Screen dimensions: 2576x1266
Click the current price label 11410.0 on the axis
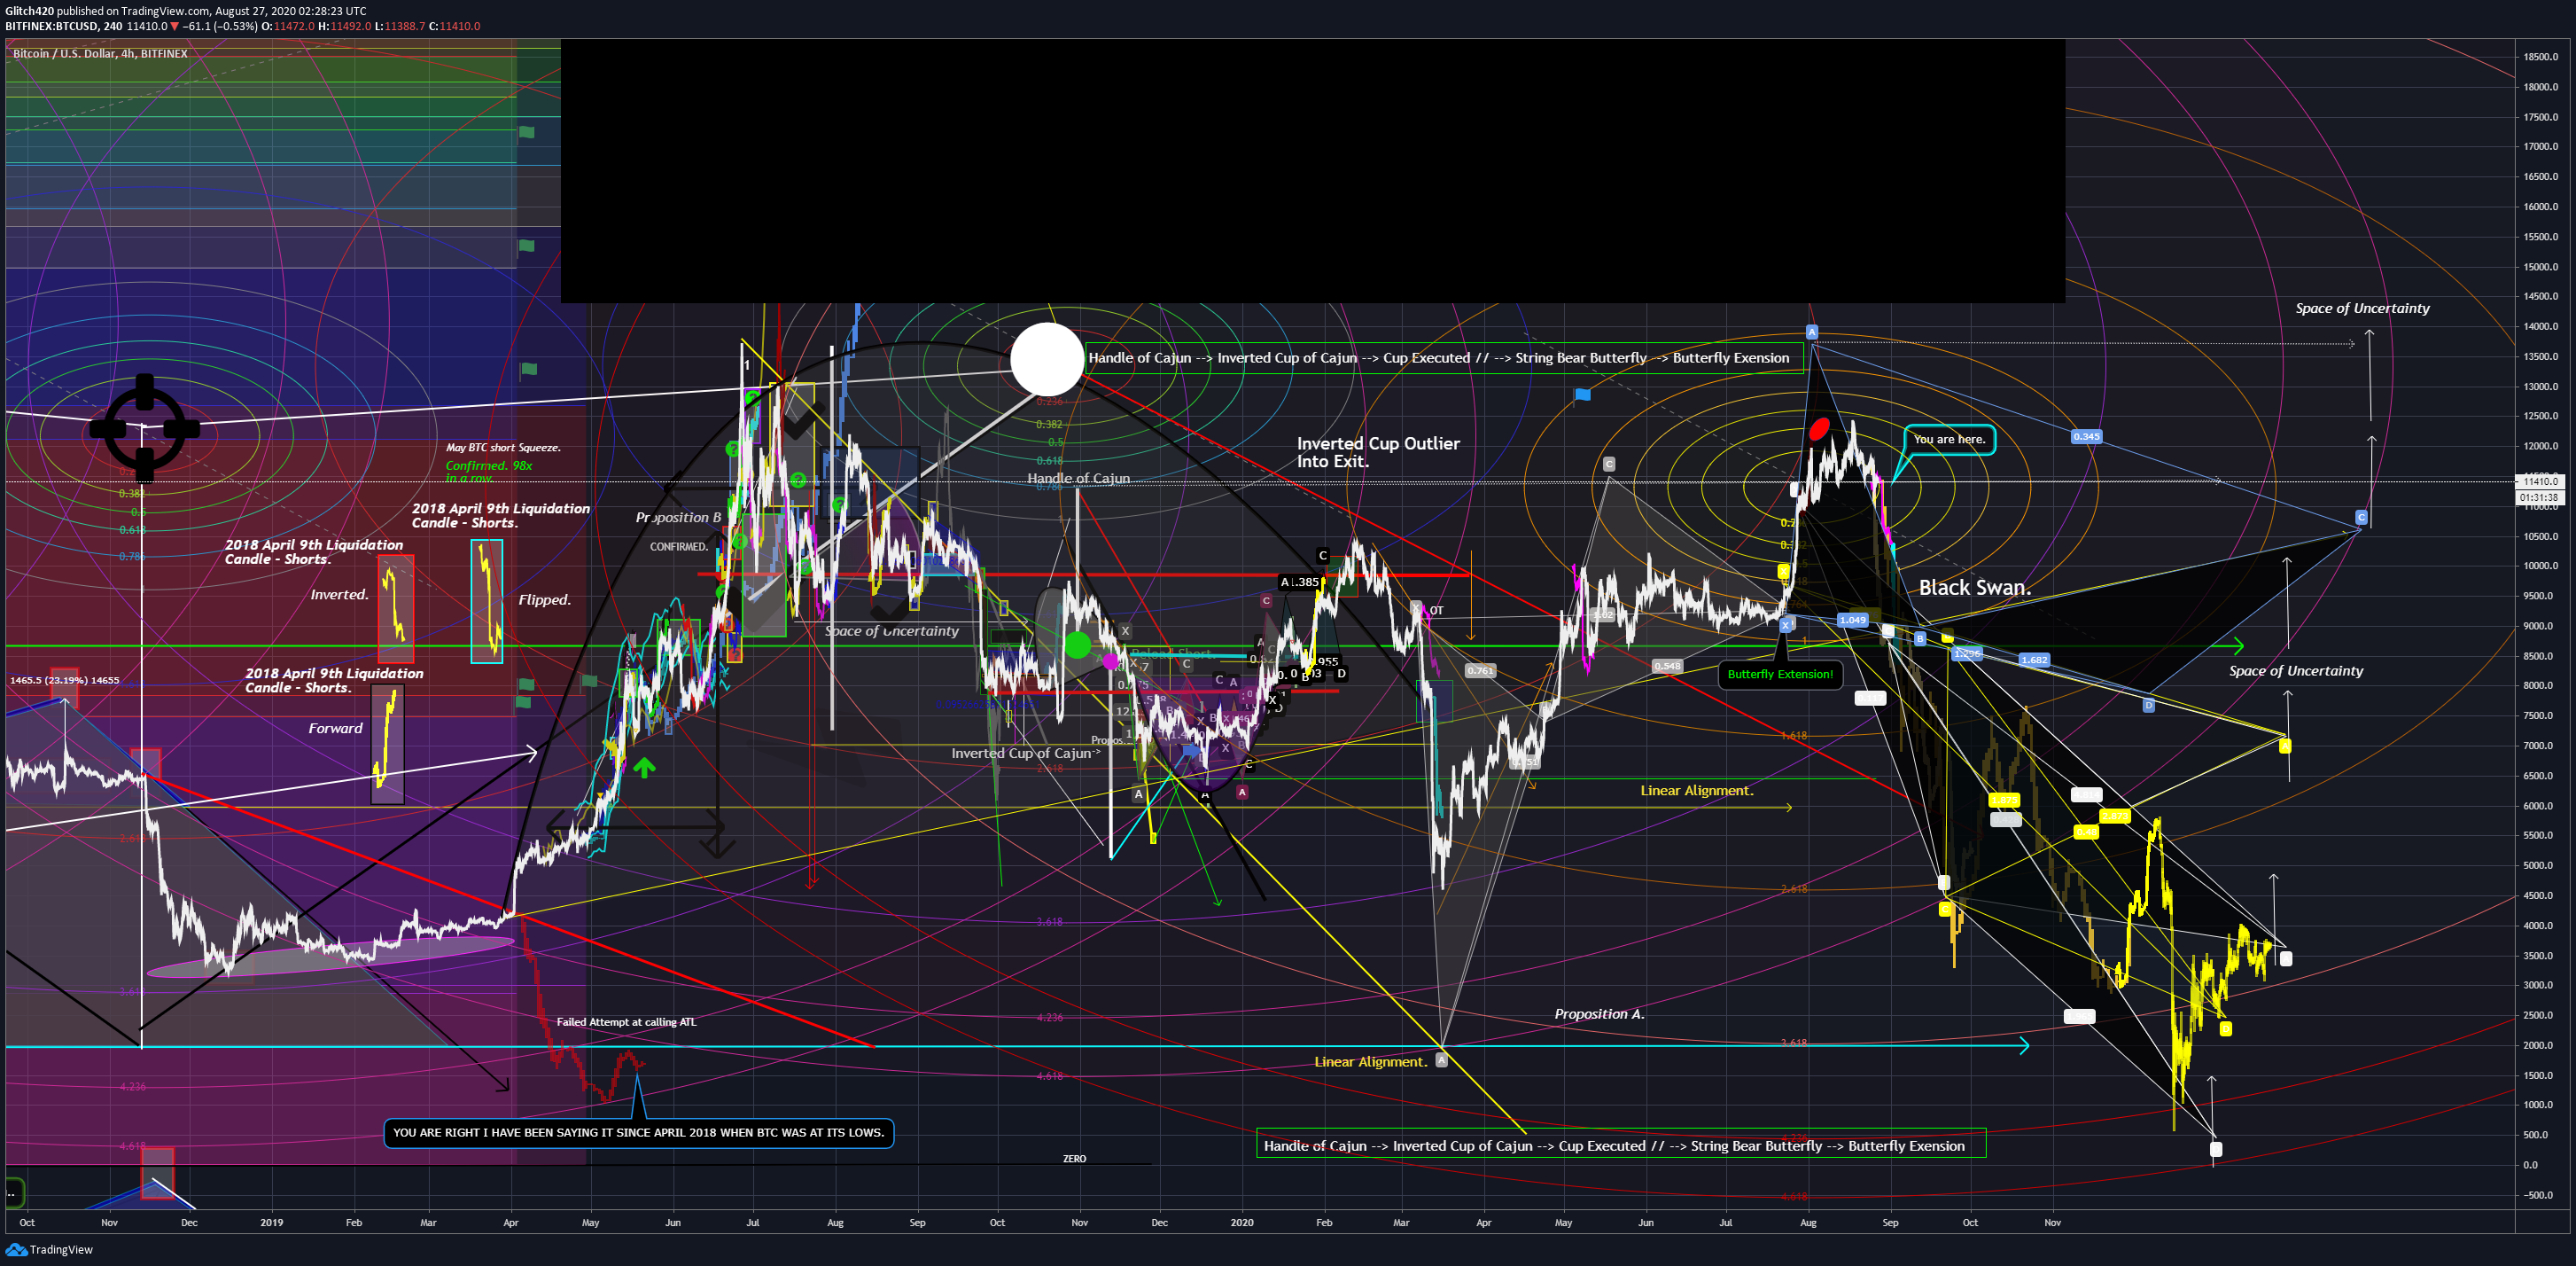2538,481
